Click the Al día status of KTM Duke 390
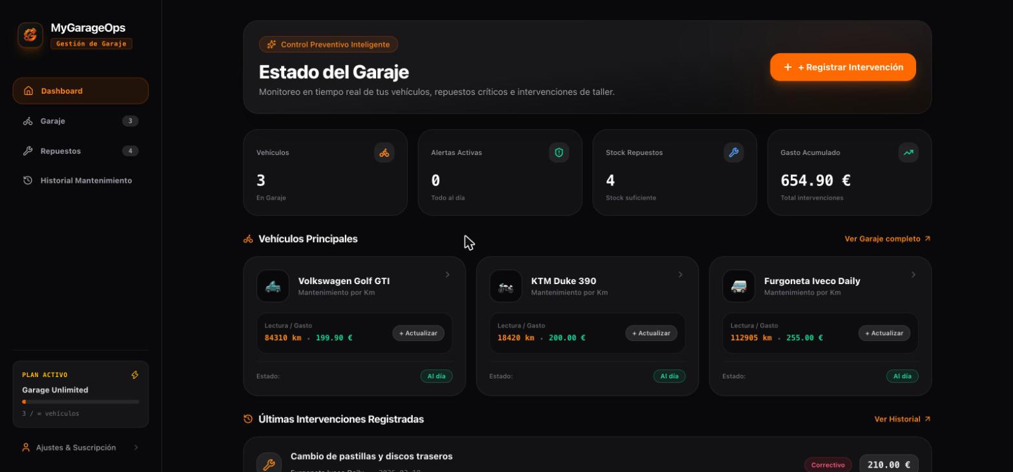 pos(669,376)
